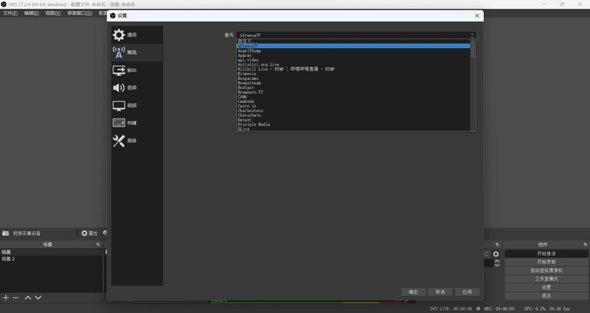
Task: Collapse the 服务 service dropdown box
Action: click(355, 35)
